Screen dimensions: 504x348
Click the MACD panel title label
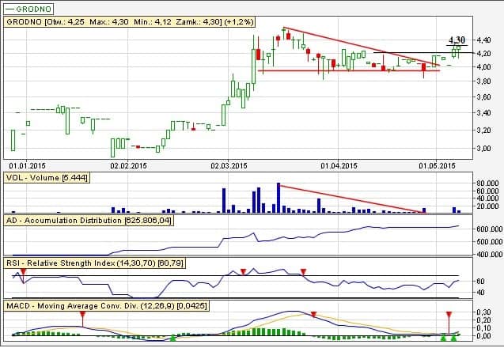(105, 304)
